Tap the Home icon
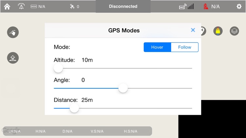246x138 pixels. coord(7,7)
